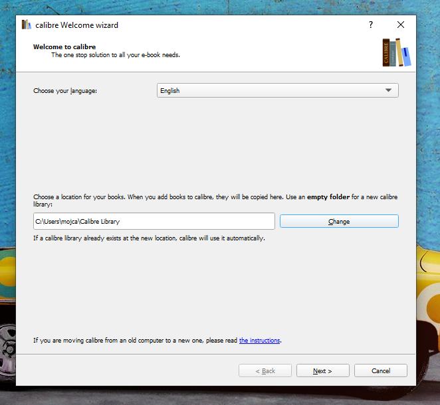Click the calibre books logo in the header
Viewport: 440px width, 405px height.
coord(395,52)
